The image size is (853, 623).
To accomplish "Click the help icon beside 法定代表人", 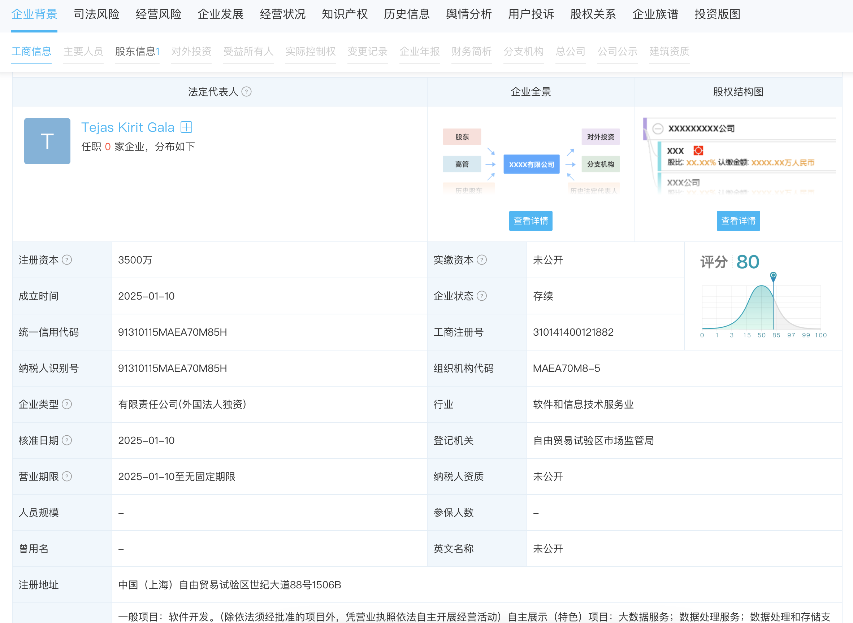I will (246, 92).
